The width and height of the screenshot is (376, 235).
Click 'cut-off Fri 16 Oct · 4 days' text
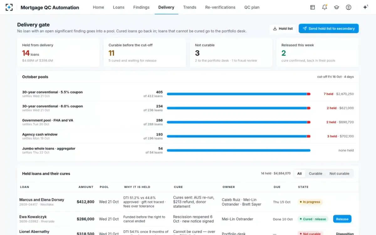[336, 77]
